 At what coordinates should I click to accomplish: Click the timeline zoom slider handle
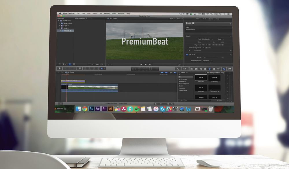(161, 104)
